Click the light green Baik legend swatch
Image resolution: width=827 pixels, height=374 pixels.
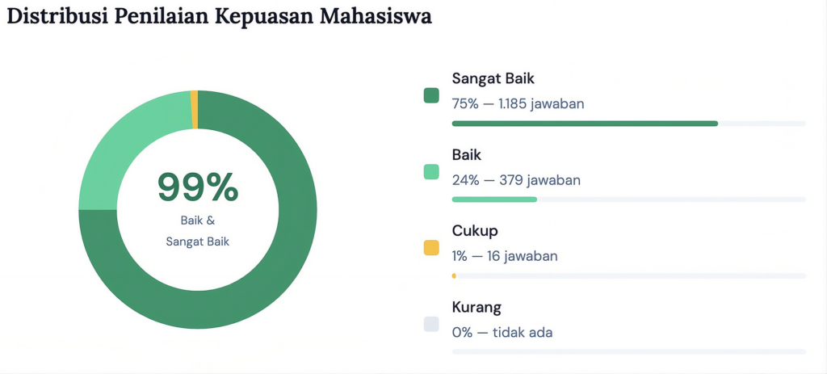(x=431, y=171)
